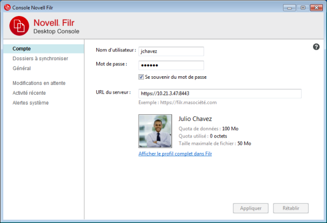Open Modifications en attente
This screenshot has height=223, width=327.
tap(39, 83)
